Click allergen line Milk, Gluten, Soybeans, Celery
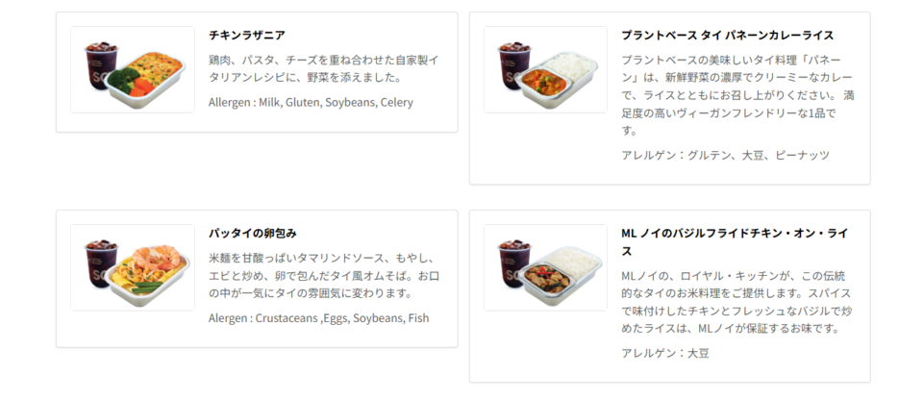Screen dimensions: 923x400 tap(311, 103)
